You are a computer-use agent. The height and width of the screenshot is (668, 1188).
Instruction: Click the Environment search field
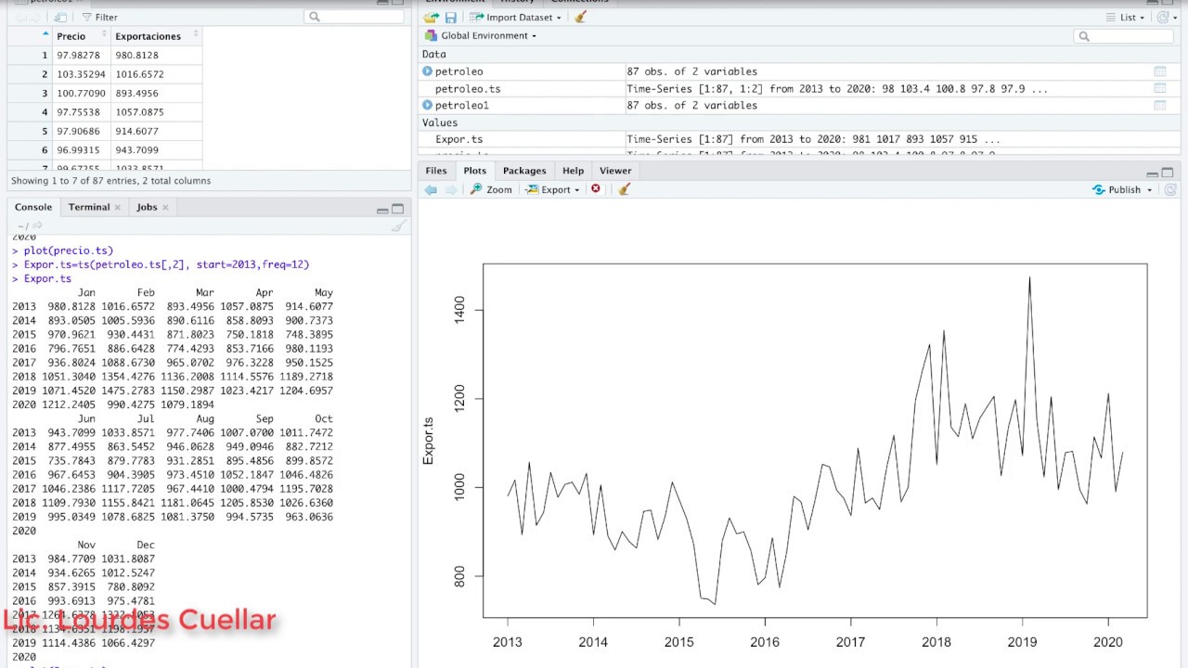[1124, 36]
